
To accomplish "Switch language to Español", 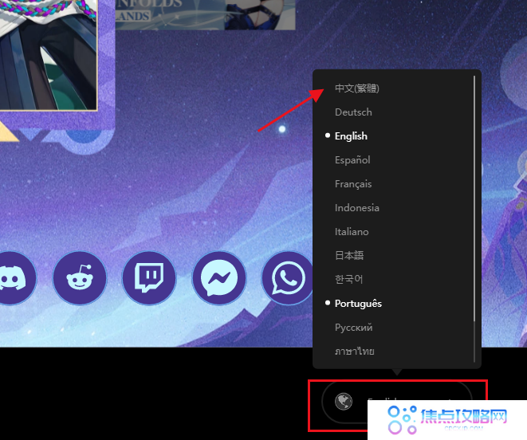I will coord(352,160).
